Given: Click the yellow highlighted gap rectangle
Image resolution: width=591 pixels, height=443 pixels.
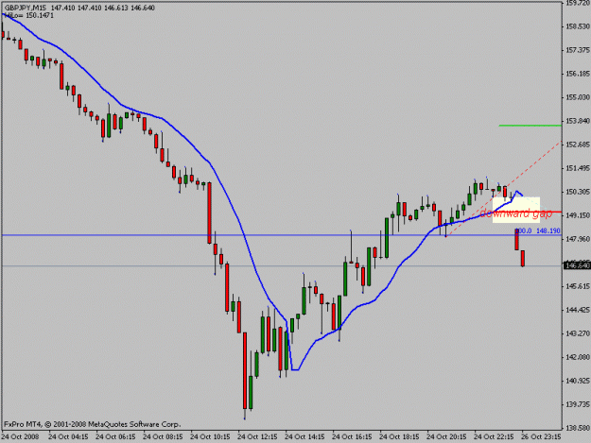Looking at the screenshot, I should coord(516,210).
